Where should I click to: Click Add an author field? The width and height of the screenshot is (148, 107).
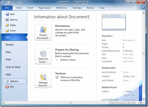tap(130, 95)
